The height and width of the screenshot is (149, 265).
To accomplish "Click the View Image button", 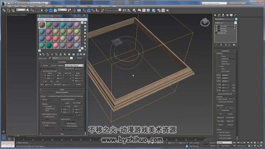I will point(77,103).
